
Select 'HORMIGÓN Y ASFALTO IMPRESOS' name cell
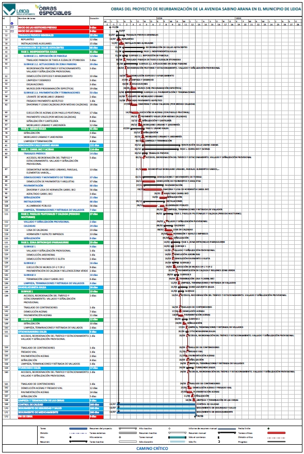(53, 234)
